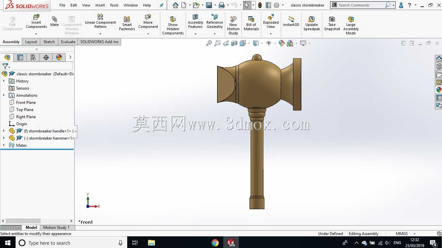442x248 pixels.
Task: Open Linear Component Pattern tool
Action: pyautogui.click(x=100, y=21)
